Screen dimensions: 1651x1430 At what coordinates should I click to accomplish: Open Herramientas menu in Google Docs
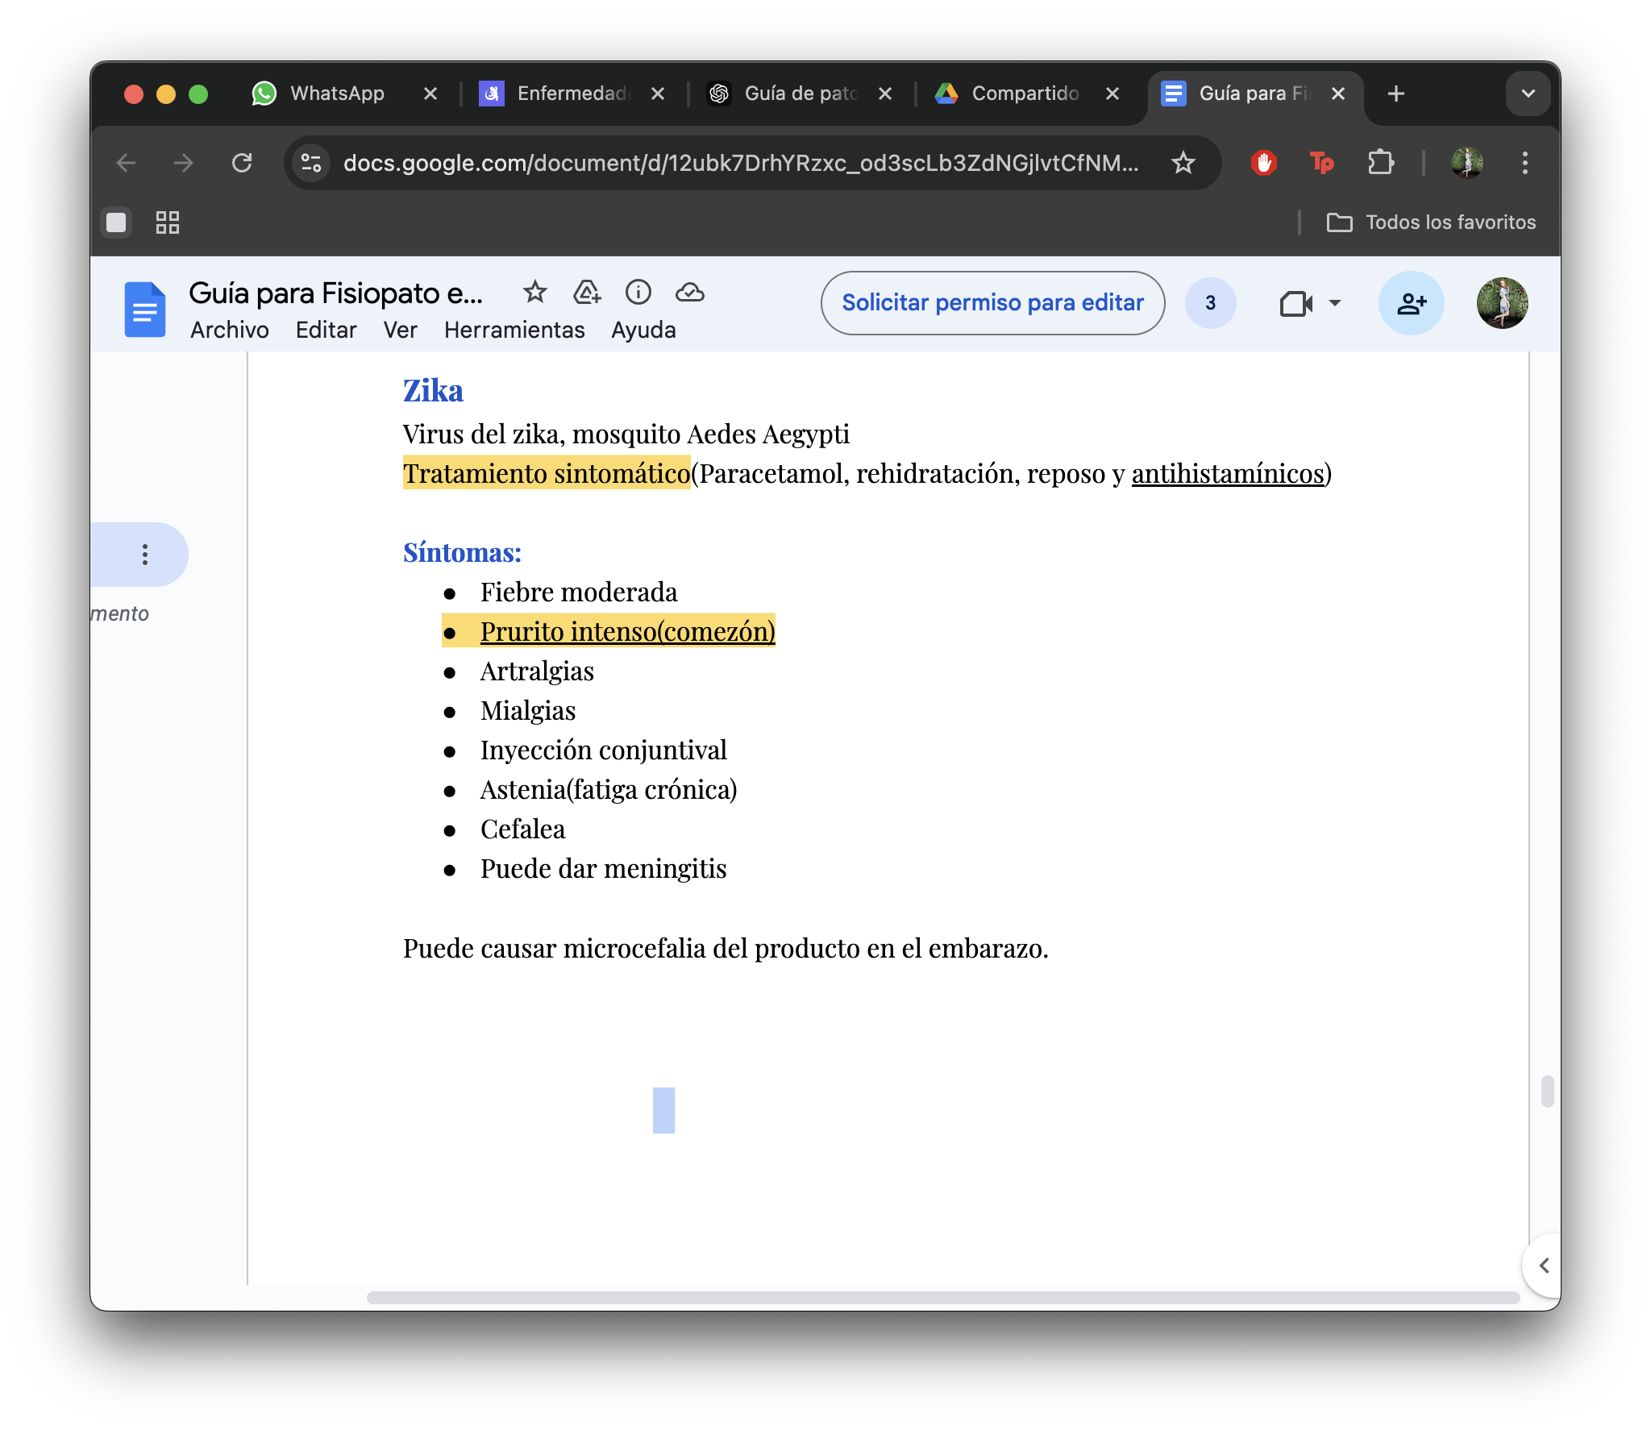514,331
